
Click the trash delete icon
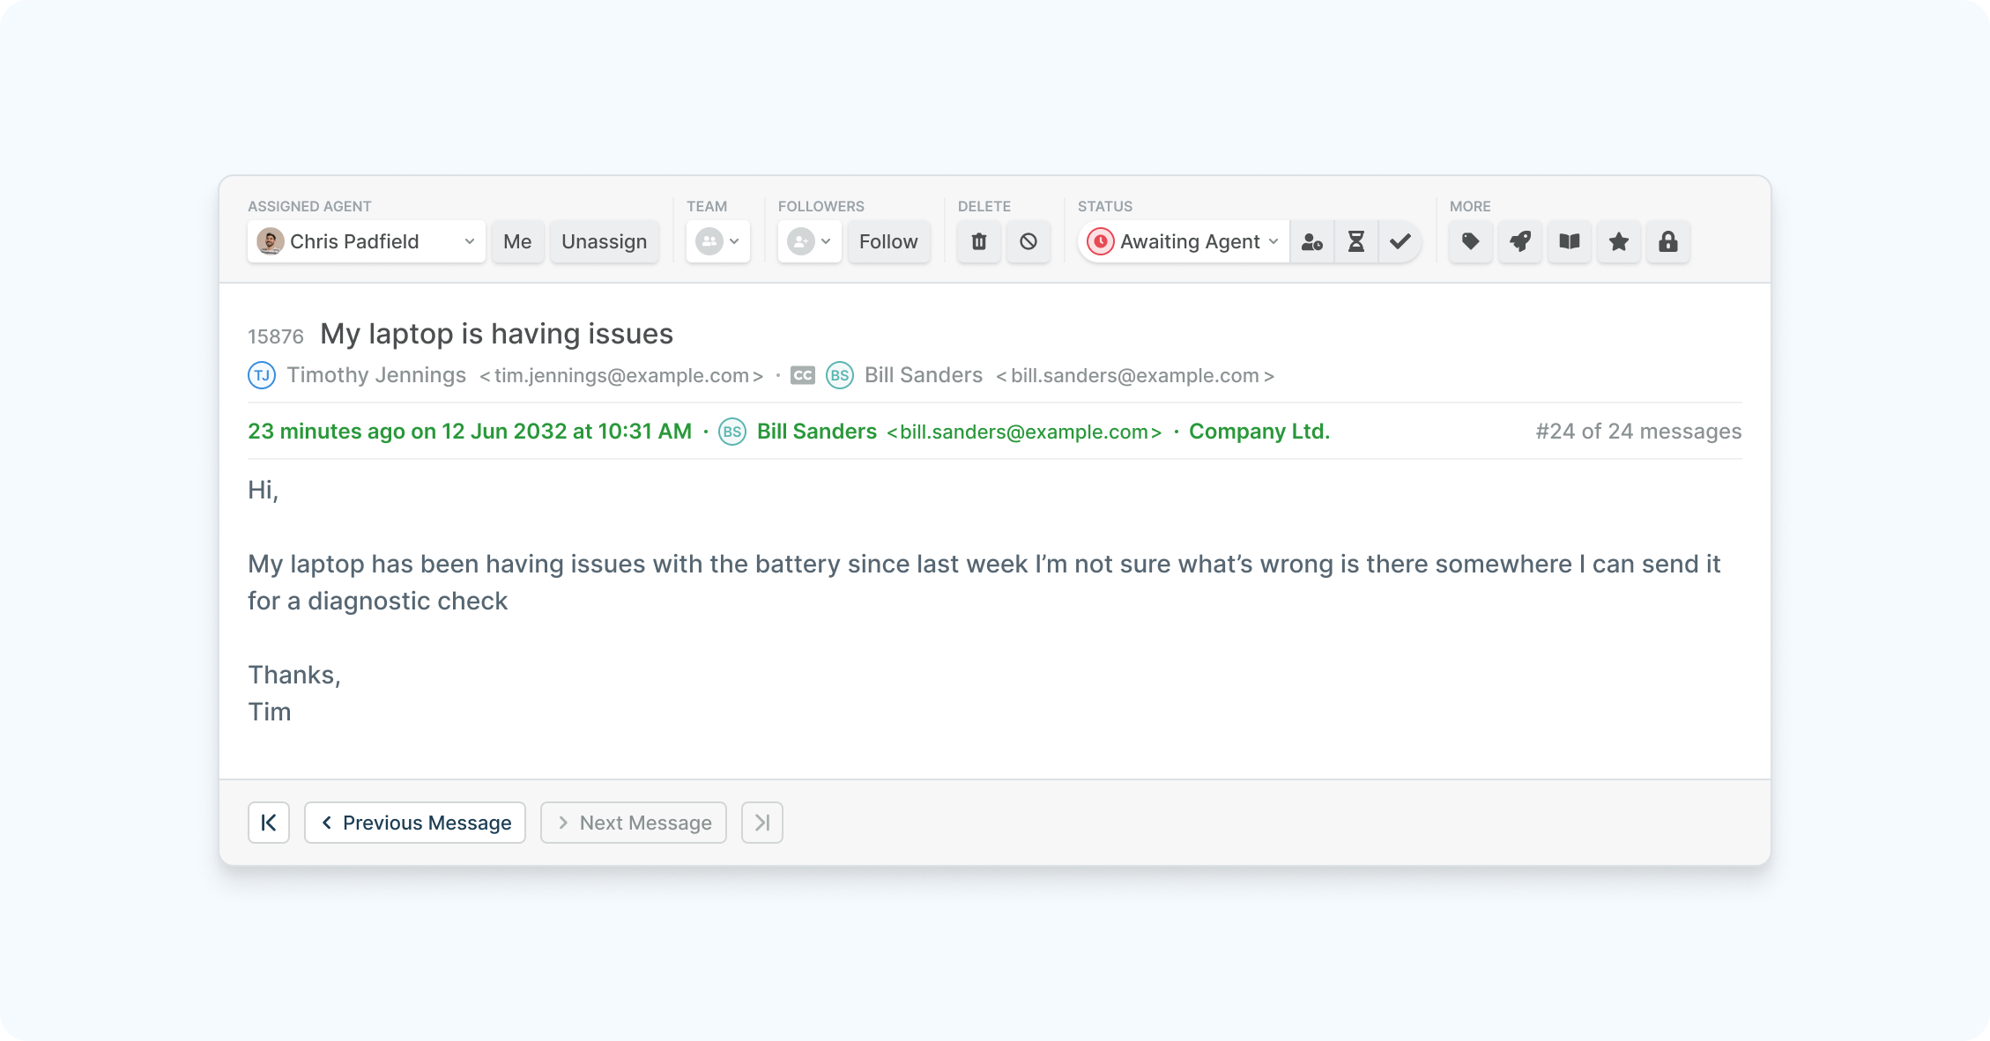pyautogui.click(x=978, y=241)
